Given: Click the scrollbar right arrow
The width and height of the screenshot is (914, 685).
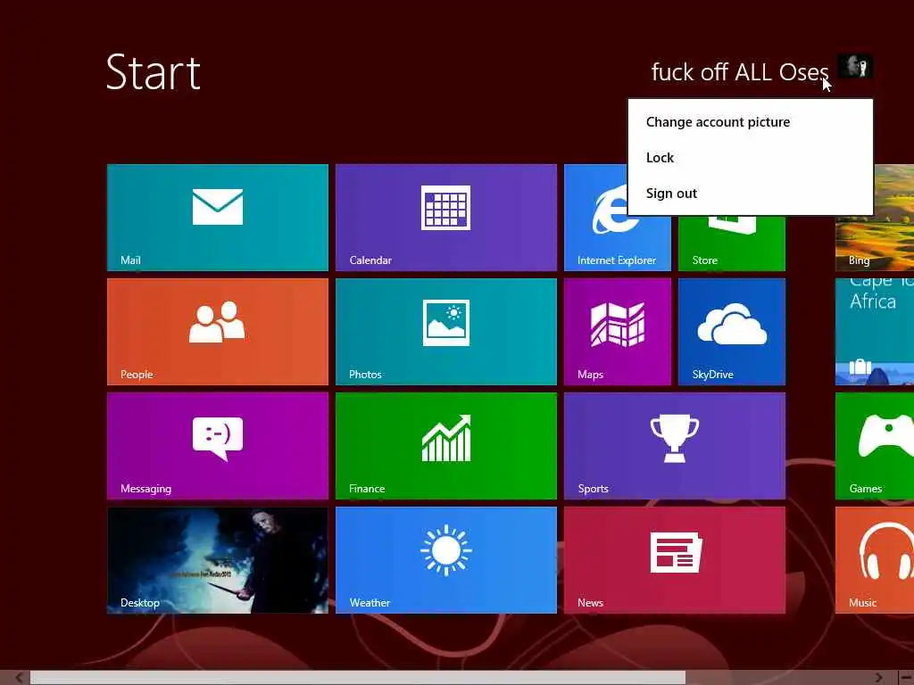Looking at the screenshot, I should pos(879,678).
